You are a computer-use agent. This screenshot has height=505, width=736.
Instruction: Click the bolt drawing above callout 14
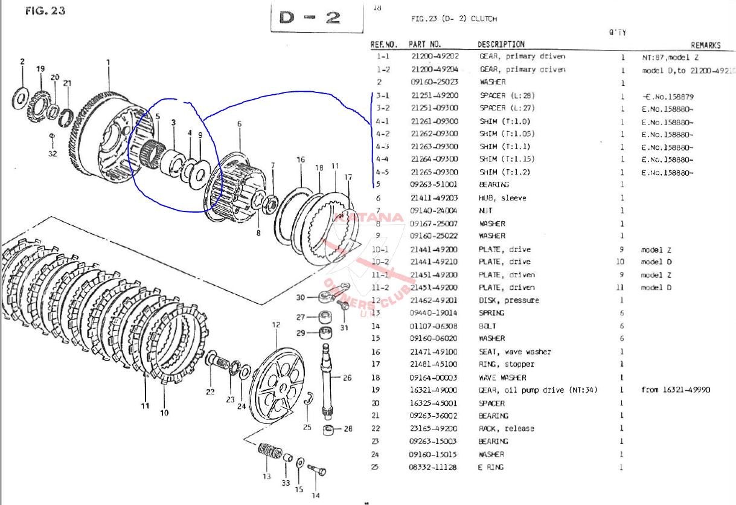[x=316, y=469]
